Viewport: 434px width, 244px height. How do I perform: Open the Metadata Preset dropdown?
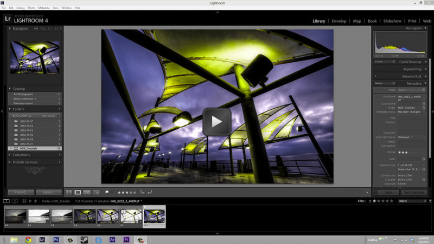(411, 90)
